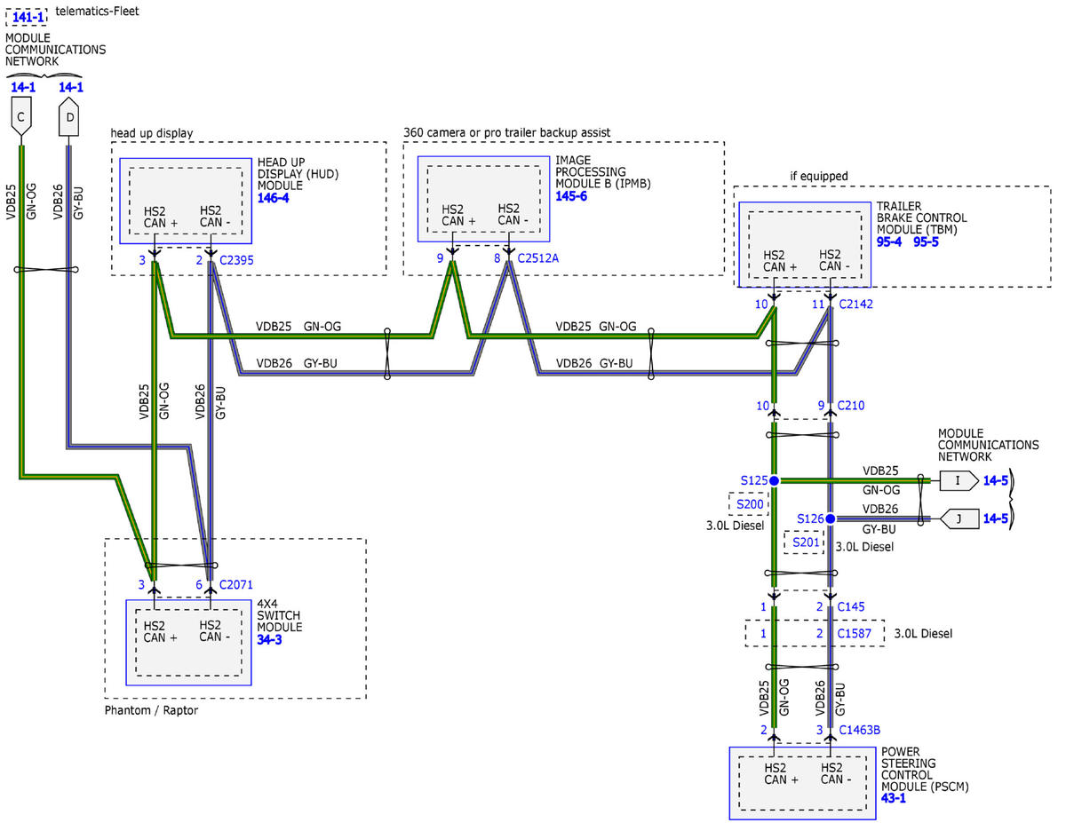Click the "telematics-Fleet" label
The height and width of the screenshot is (823, 1066).
[x=98, y=12]
